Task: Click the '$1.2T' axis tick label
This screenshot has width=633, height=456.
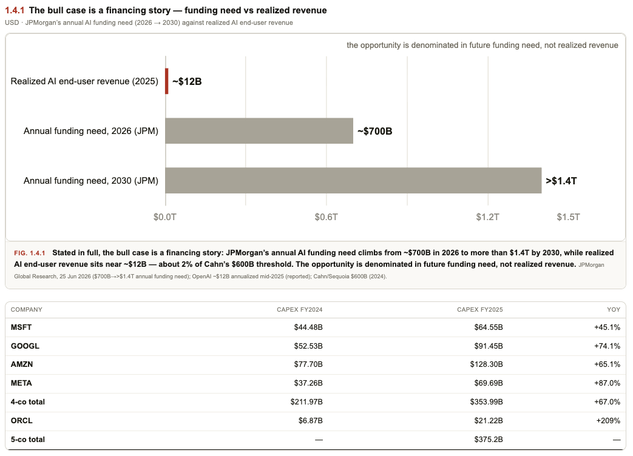Action: [x=488, y=217]
